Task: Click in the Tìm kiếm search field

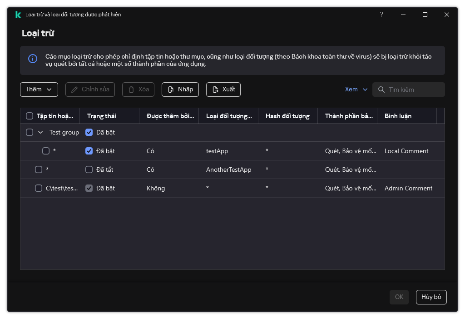Action: coord(413,90)
